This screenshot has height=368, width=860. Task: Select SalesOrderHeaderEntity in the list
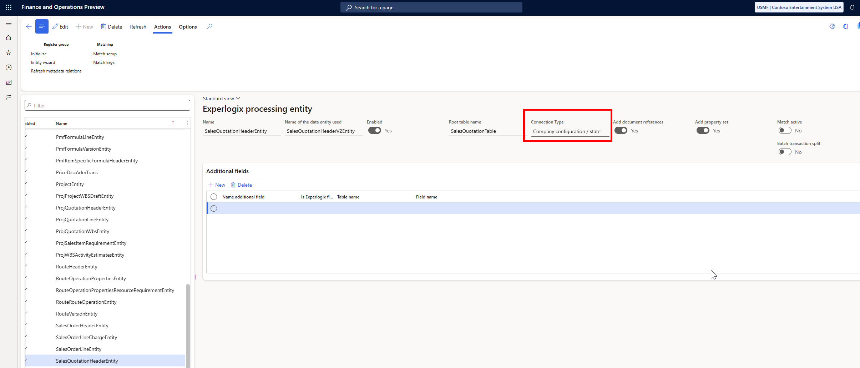click(x=82, y=326)
